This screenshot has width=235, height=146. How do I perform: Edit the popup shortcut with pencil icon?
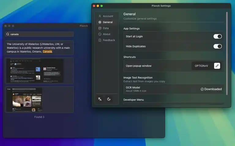217,66
